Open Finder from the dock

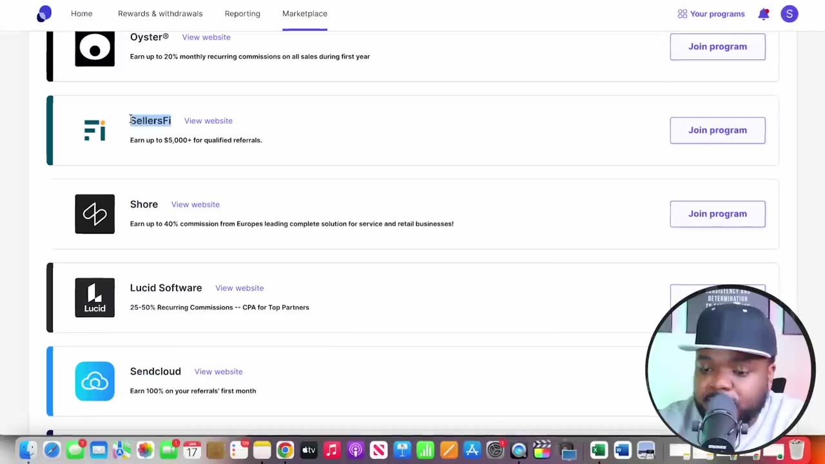28,450
